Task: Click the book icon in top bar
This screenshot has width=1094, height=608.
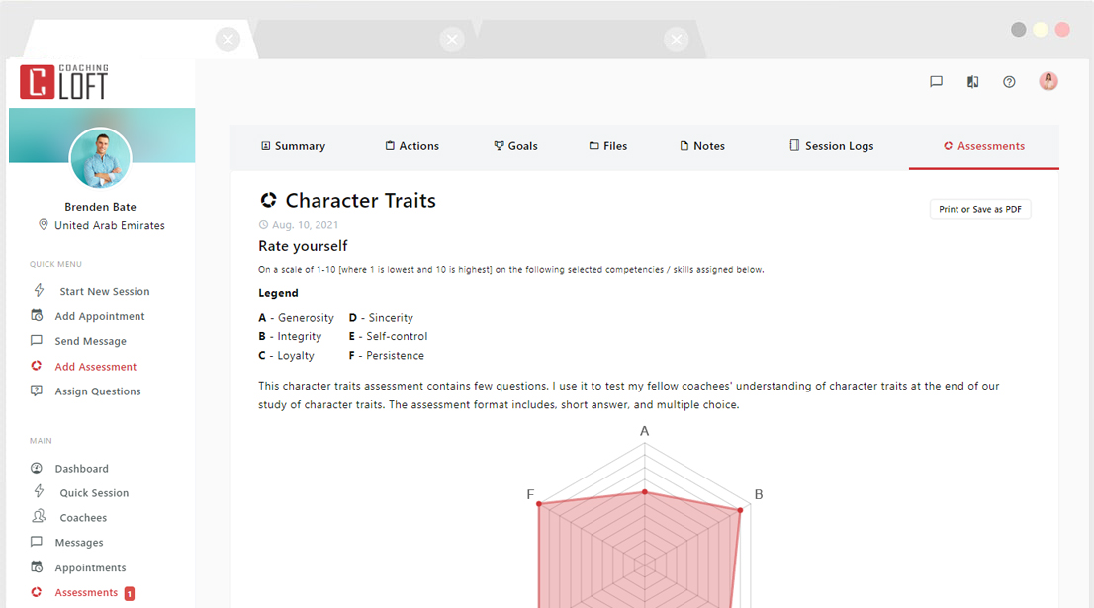Action: tap(972, 82)
